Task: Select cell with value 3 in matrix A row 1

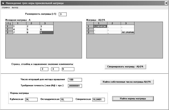Action: pos(47,26)
